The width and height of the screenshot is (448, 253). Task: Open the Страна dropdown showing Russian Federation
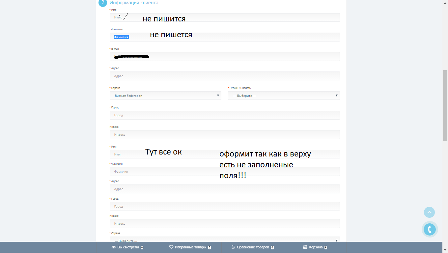pos(165,96)
